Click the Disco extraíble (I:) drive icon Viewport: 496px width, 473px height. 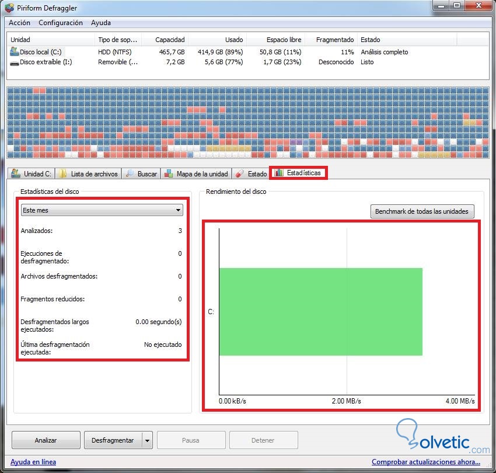click(14, 62)
